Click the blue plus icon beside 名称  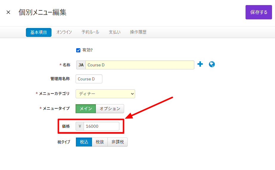coord(200,64)
